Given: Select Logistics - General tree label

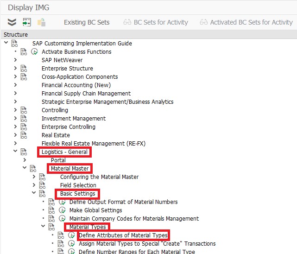Looking at the screenshot, I should (64, 152).
